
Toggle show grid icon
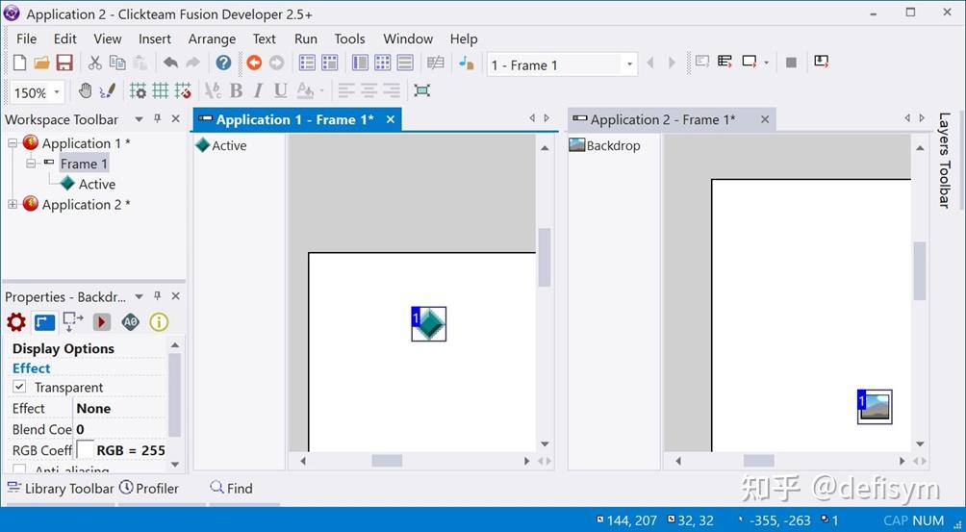point(160,91)
